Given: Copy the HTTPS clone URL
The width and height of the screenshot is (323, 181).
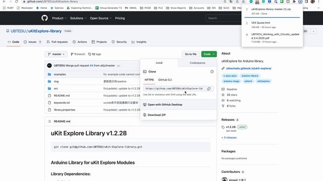Looking at the screenshot, I should click(x=208, y=88).
